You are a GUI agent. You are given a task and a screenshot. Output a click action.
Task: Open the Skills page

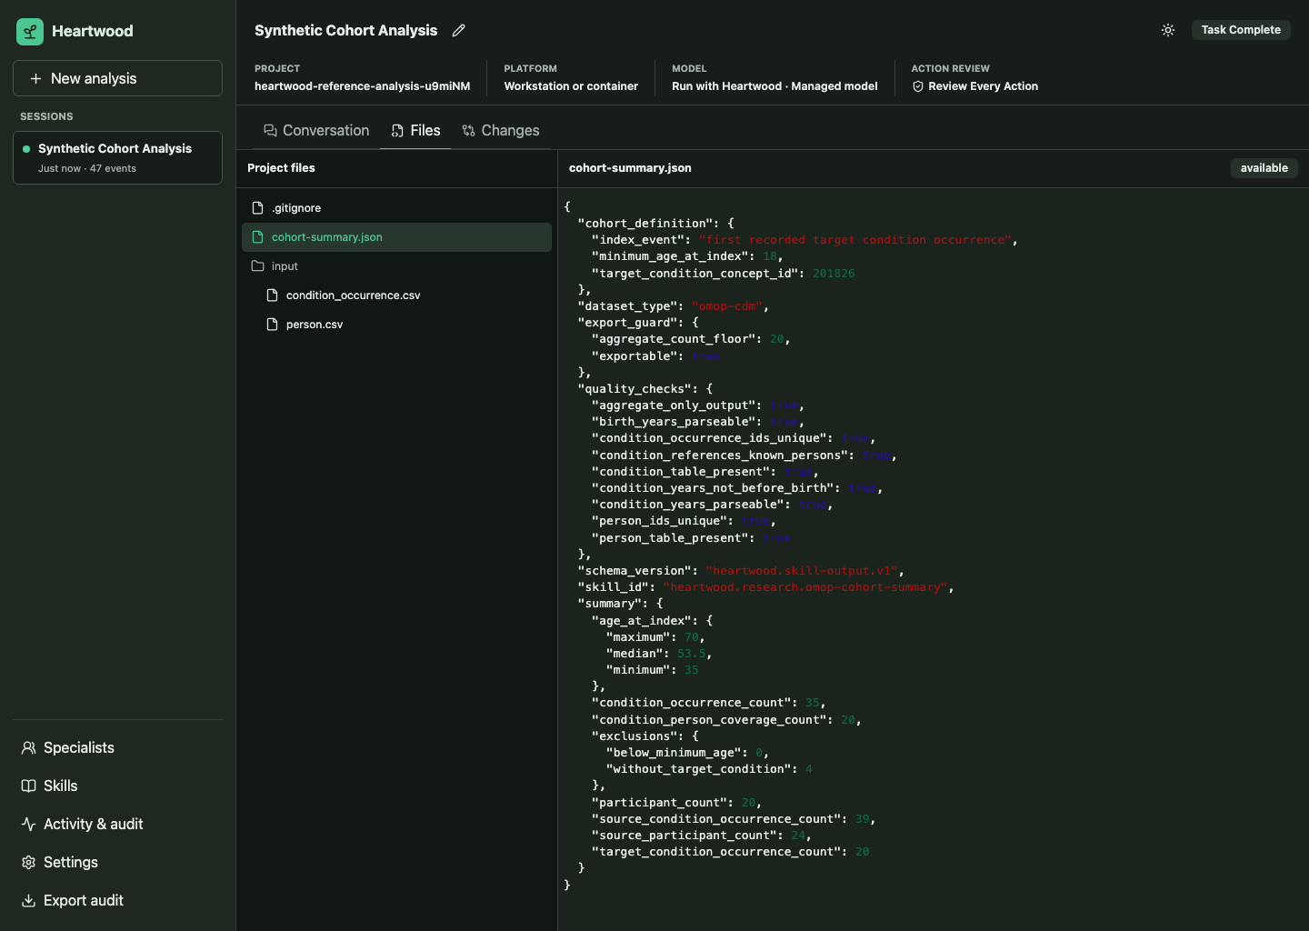(117, 786)
